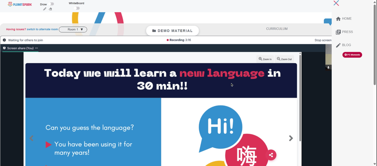Viewport: 377px width, 166px height.
Task: Click the folder icon in Demo Material
Action: tap(154, 31)
